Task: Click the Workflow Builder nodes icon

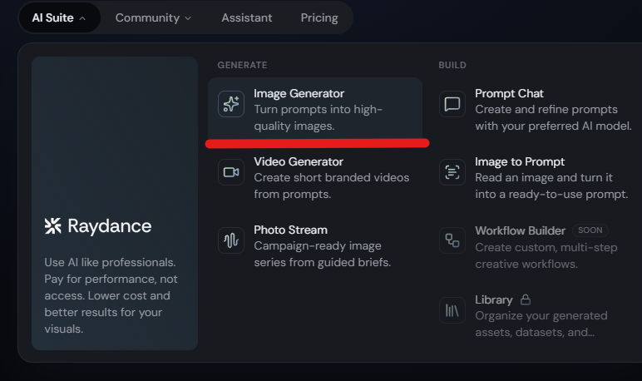Action: coord(452,240)
